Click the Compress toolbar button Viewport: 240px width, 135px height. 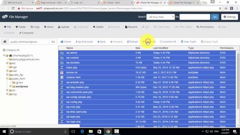click(26, 33)
